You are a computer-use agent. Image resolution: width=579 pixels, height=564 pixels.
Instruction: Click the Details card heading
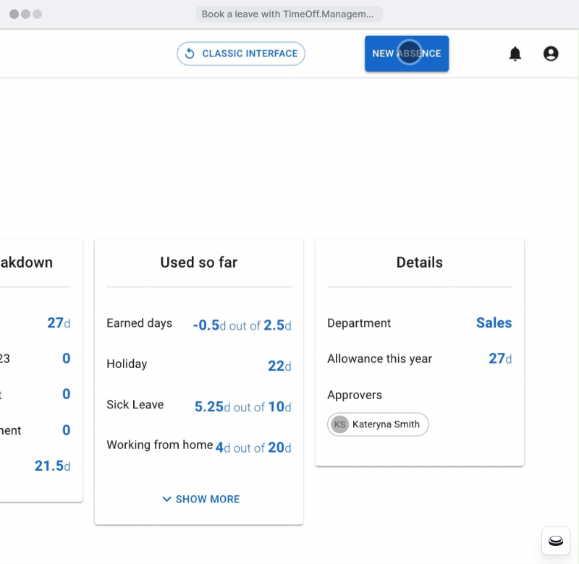pyautogui.click(x=419, y=262)
